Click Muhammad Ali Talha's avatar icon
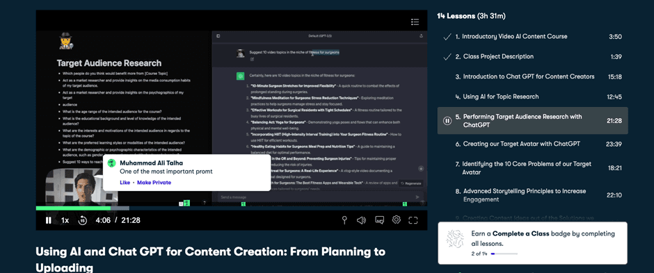The width and height of the screenshot is (654, 273). tap(111, 163)
